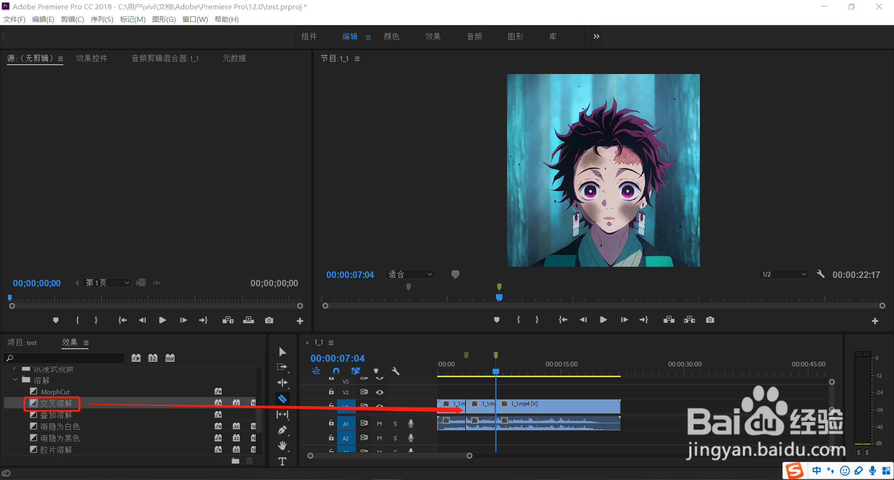Mark Out in program monitor
Screen dimensions: 894x480
[537, 320]
